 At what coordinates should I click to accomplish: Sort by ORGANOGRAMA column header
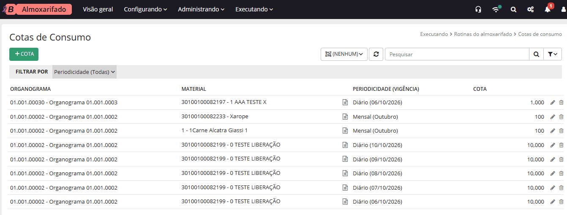point(30,89)
